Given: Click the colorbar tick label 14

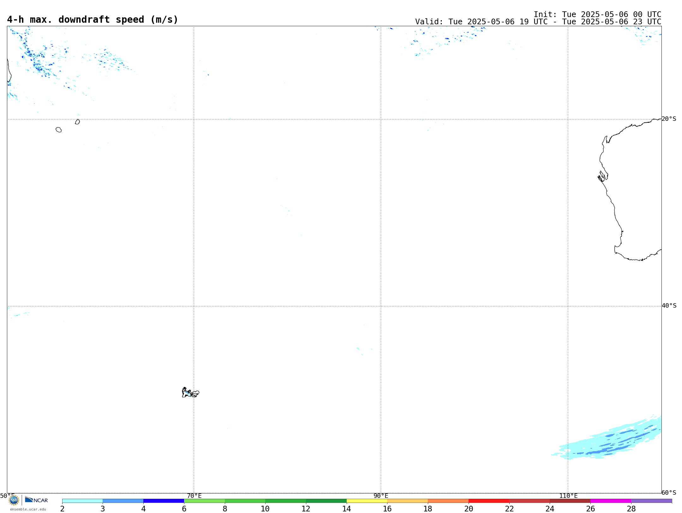Looking at the screenshot, I should (x=347, y=509).
